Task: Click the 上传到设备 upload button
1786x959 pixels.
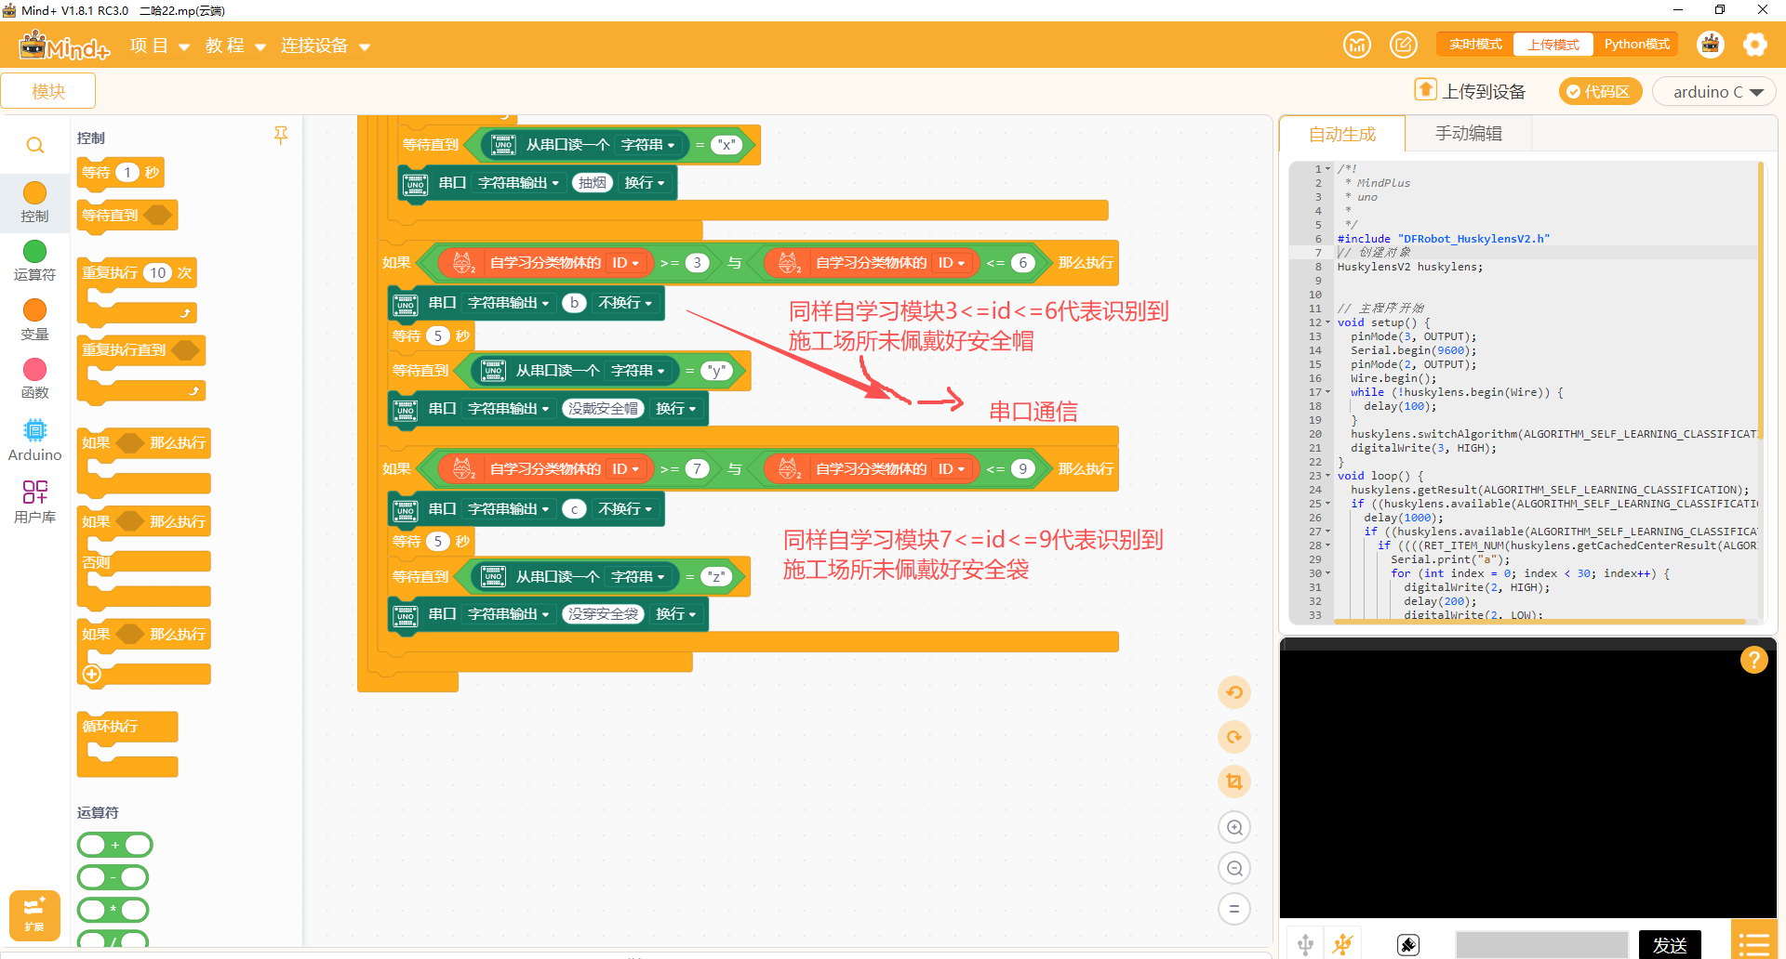Action: coord(1470,91)
